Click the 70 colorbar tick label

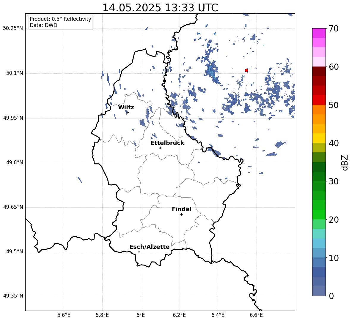point(334,29)
